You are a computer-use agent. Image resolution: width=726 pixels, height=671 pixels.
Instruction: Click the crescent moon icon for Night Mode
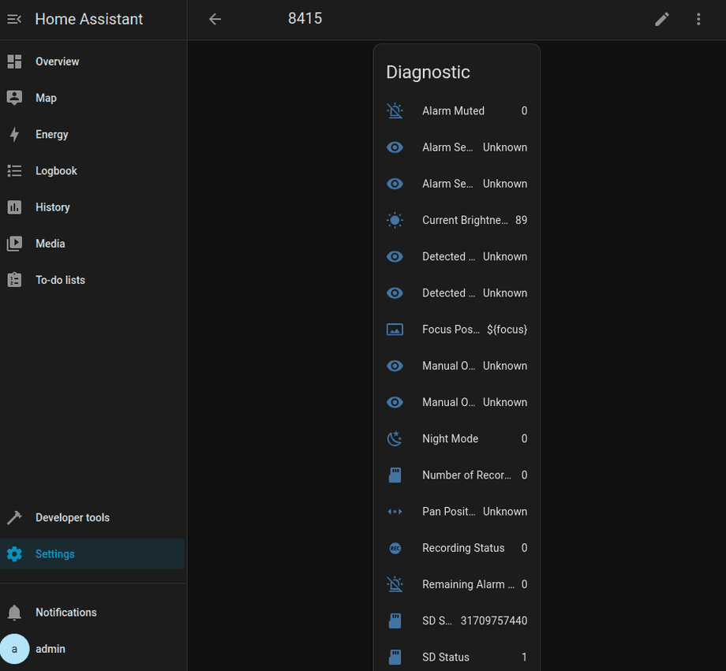[395, 438]
